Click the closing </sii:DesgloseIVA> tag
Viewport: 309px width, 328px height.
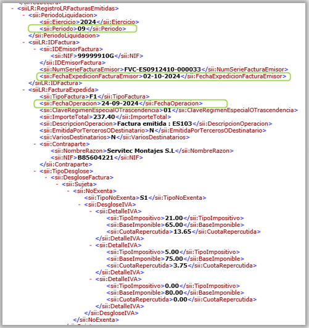coord(112,313)
